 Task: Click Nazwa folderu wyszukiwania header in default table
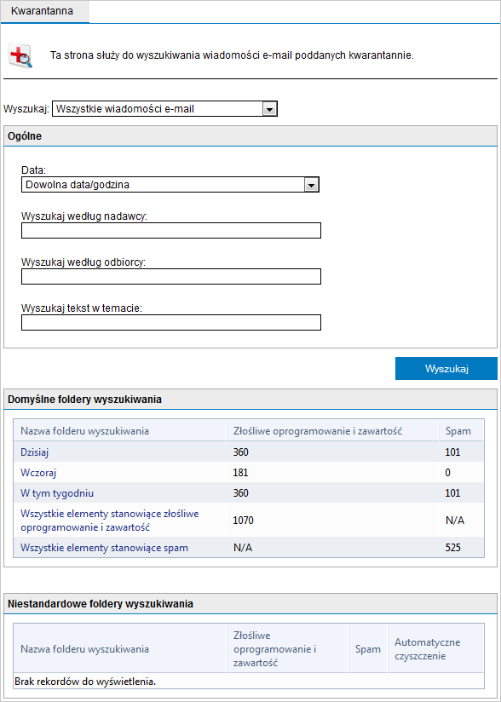tap(84, 431)
